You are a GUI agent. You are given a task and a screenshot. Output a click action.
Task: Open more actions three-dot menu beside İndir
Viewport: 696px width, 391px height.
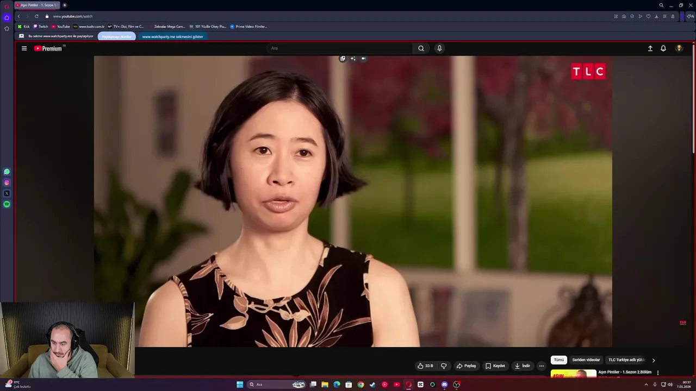click(541, 366)
